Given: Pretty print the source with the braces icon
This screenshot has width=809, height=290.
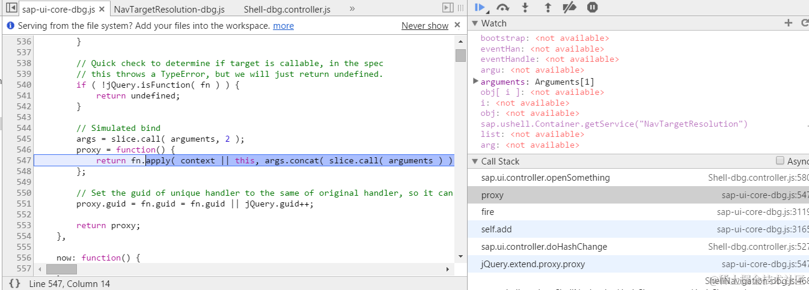Looking at the screenshot, I should (x=15, y=283).
